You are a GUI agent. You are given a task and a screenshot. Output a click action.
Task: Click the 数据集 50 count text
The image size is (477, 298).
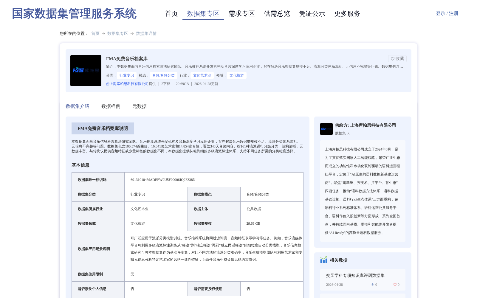pos(343,133)
